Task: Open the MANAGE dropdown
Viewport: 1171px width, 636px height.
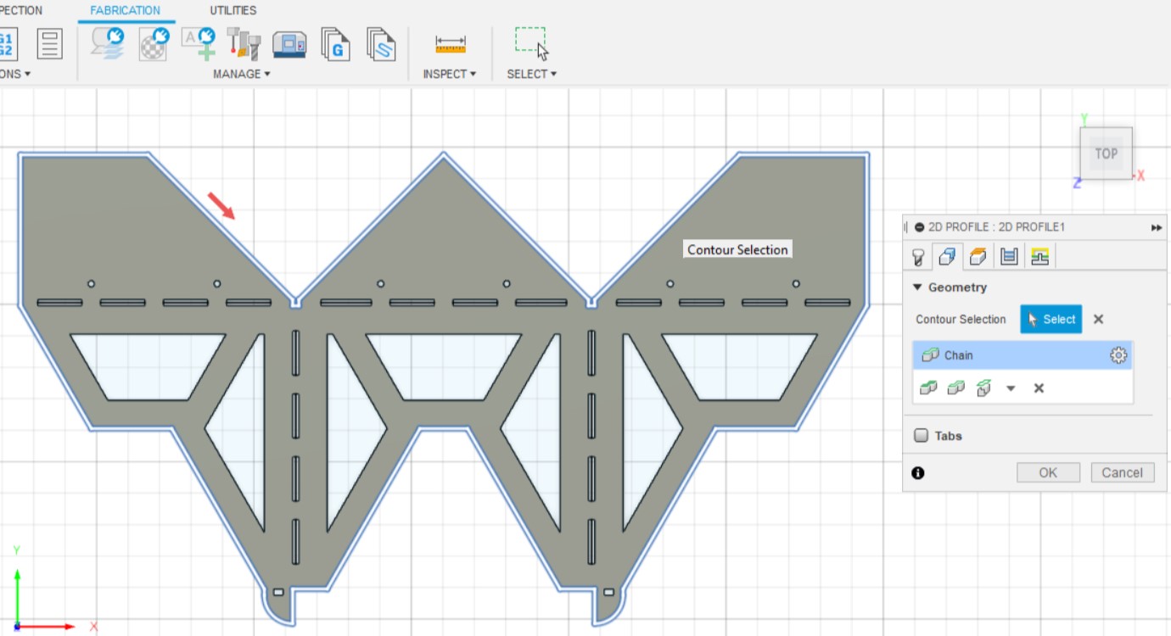Action: (x=243, y=74)
